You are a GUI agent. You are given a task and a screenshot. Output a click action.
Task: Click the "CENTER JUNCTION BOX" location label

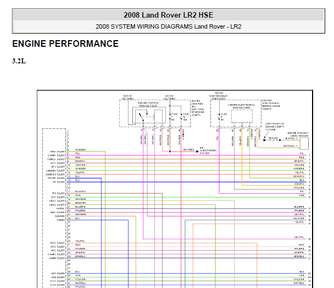coord(271,105)
